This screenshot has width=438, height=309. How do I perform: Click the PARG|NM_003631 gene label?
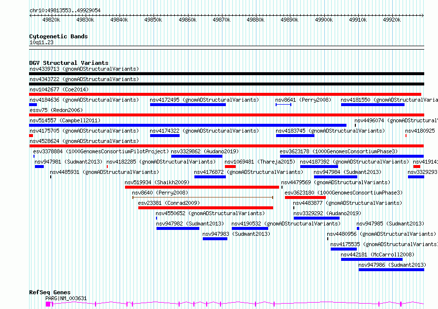[x=66, y=298]
